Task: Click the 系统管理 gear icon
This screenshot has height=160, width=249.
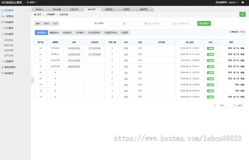Action: 2,73
